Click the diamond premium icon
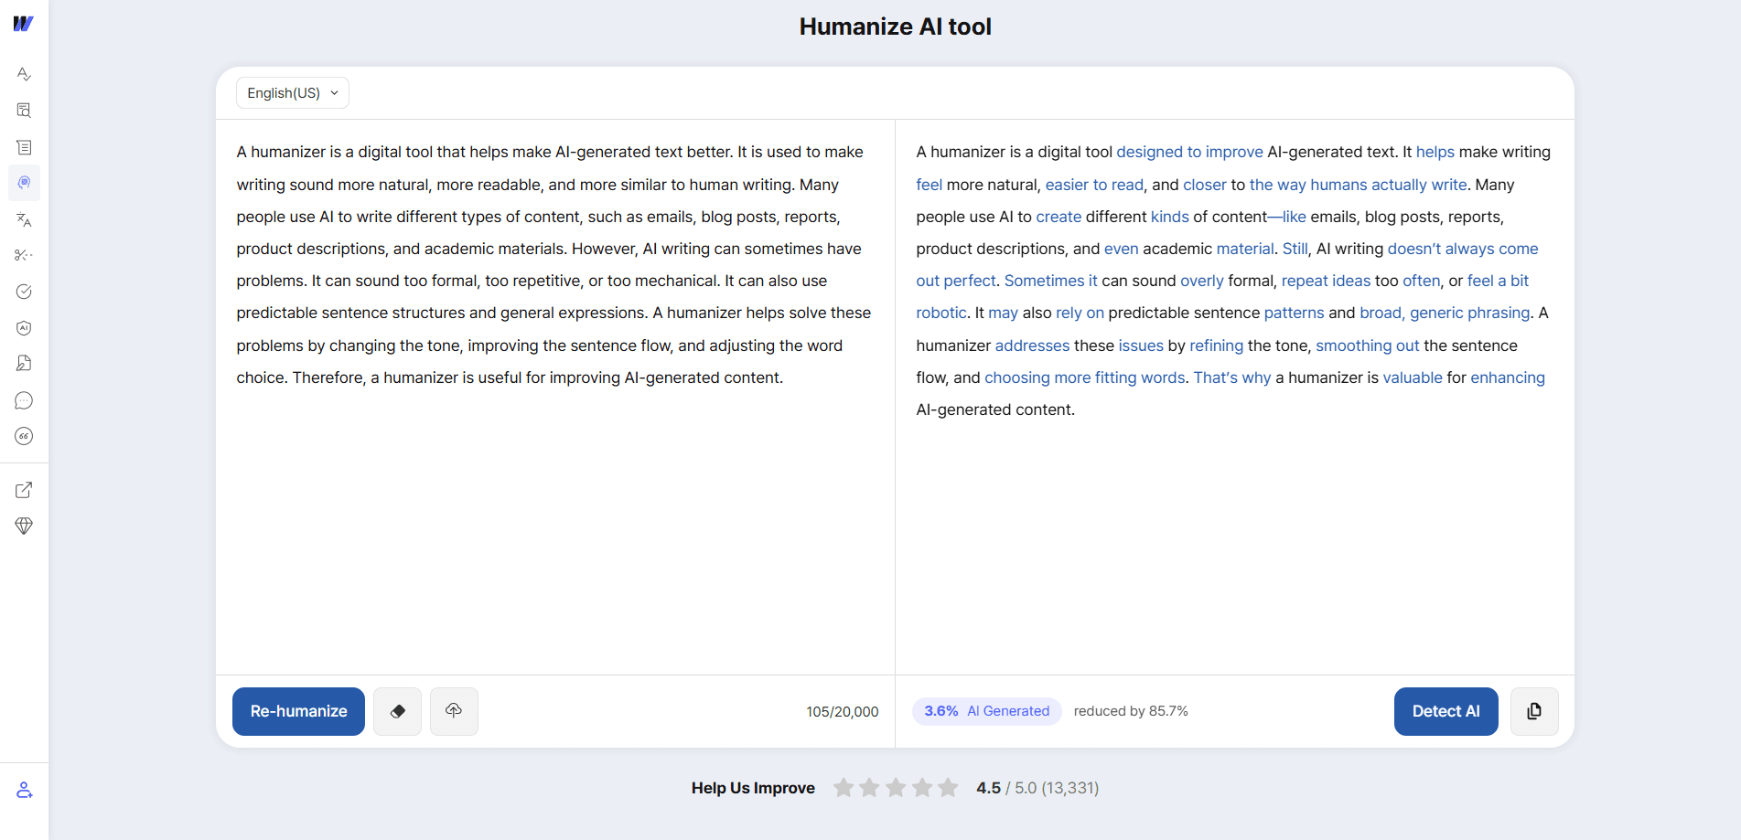 [24, 526]
